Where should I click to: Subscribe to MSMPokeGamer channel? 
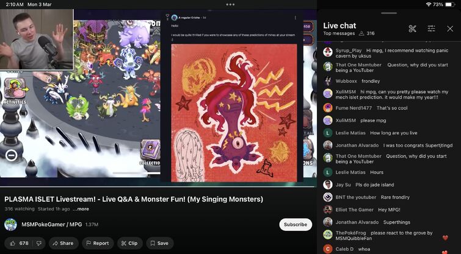pos(296,224)
